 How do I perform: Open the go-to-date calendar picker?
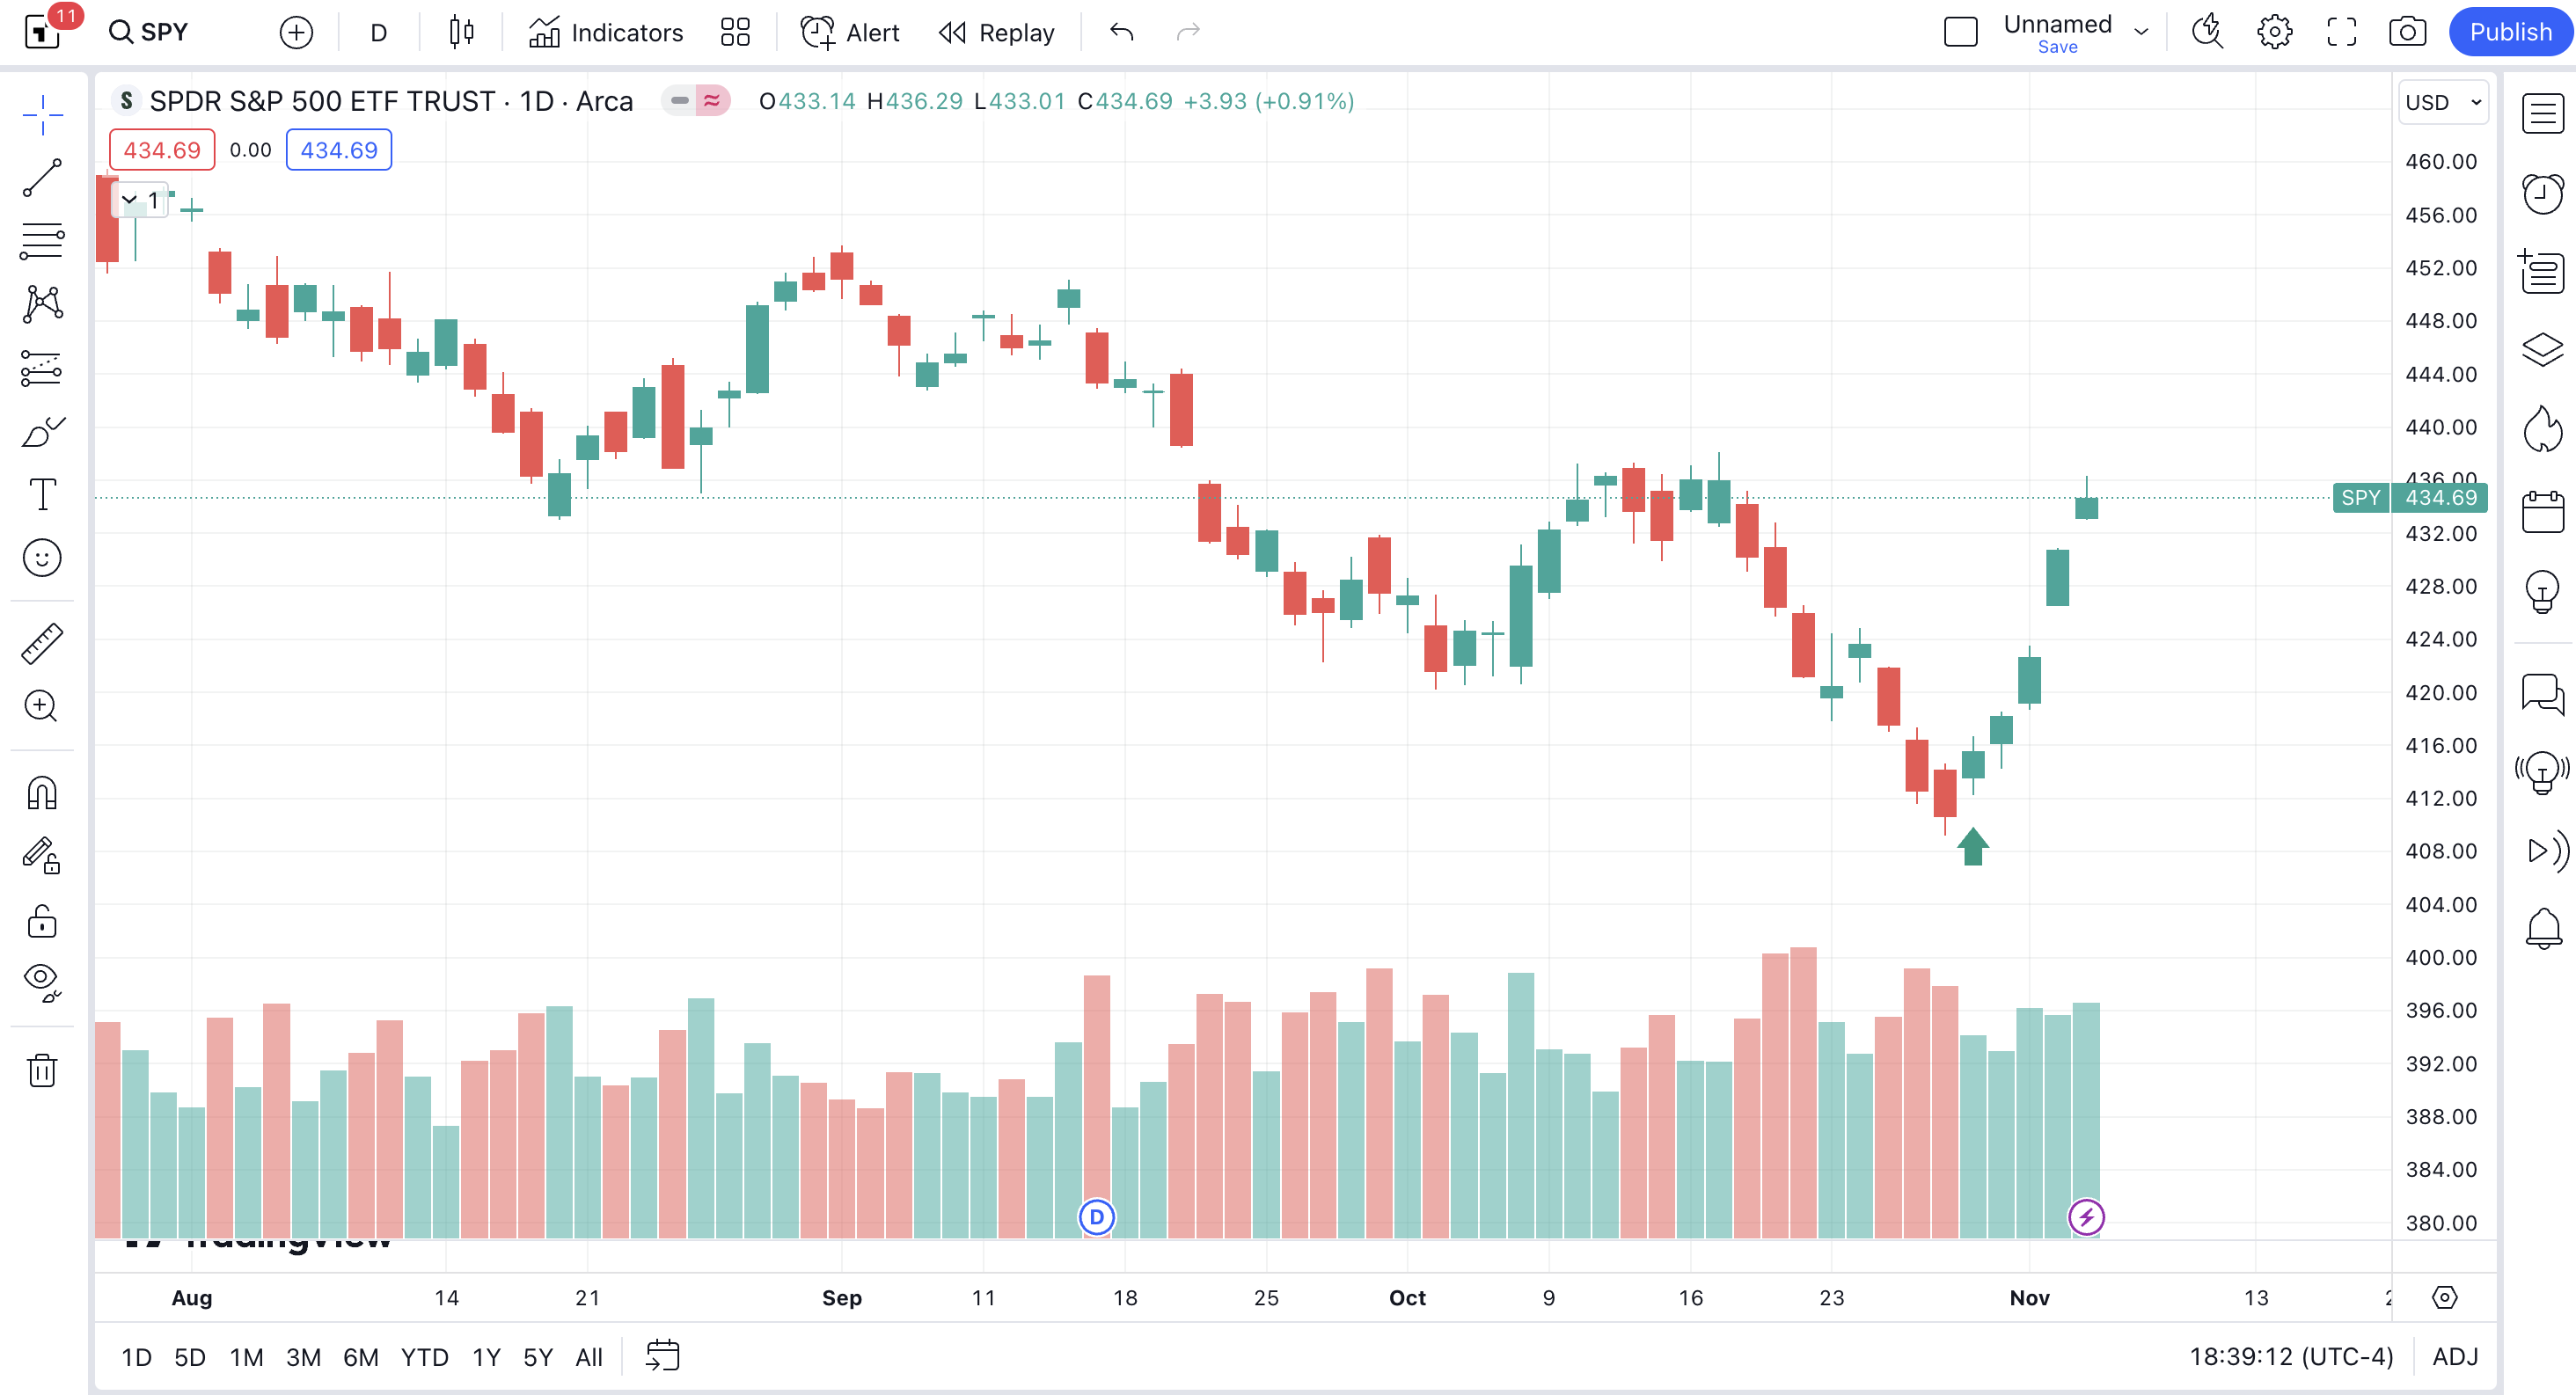coord(662,1356)
